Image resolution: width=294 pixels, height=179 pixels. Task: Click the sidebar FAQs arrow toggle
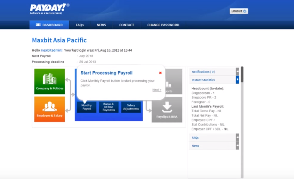[x=237, y=138]
